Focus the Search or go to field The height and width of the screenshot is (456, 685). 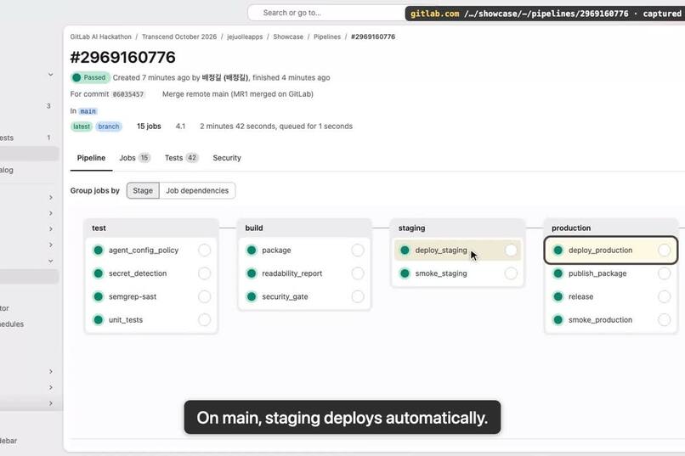click(x=326, y=13)
